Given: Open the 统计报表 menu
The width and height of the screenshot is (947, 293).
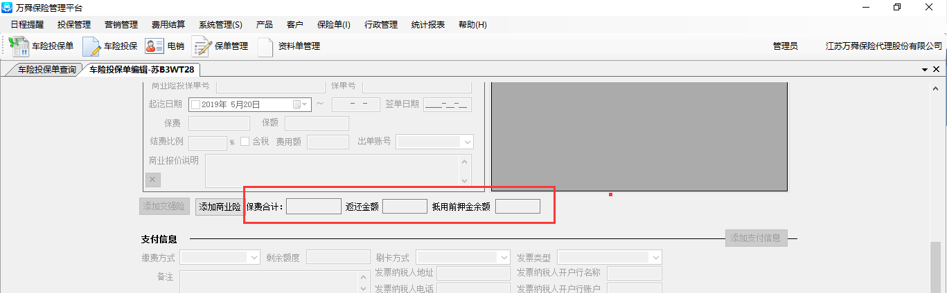Looking at the screenshot, I should [x=428, y=24].
